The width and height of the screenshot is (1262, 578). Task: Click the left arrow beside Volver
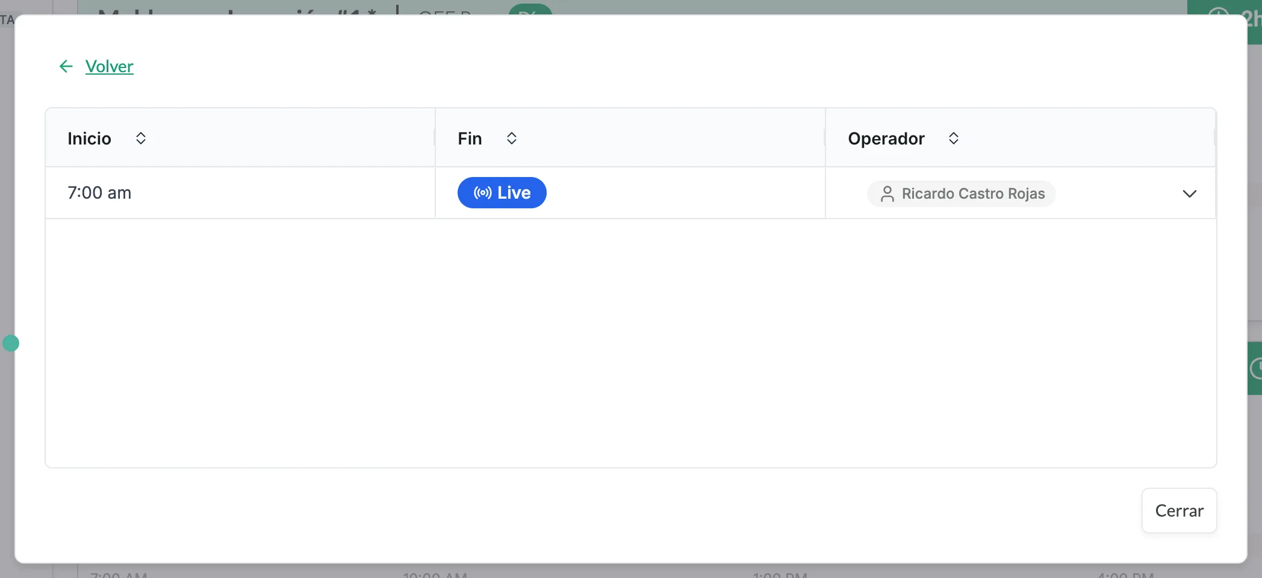pos(66,66)
